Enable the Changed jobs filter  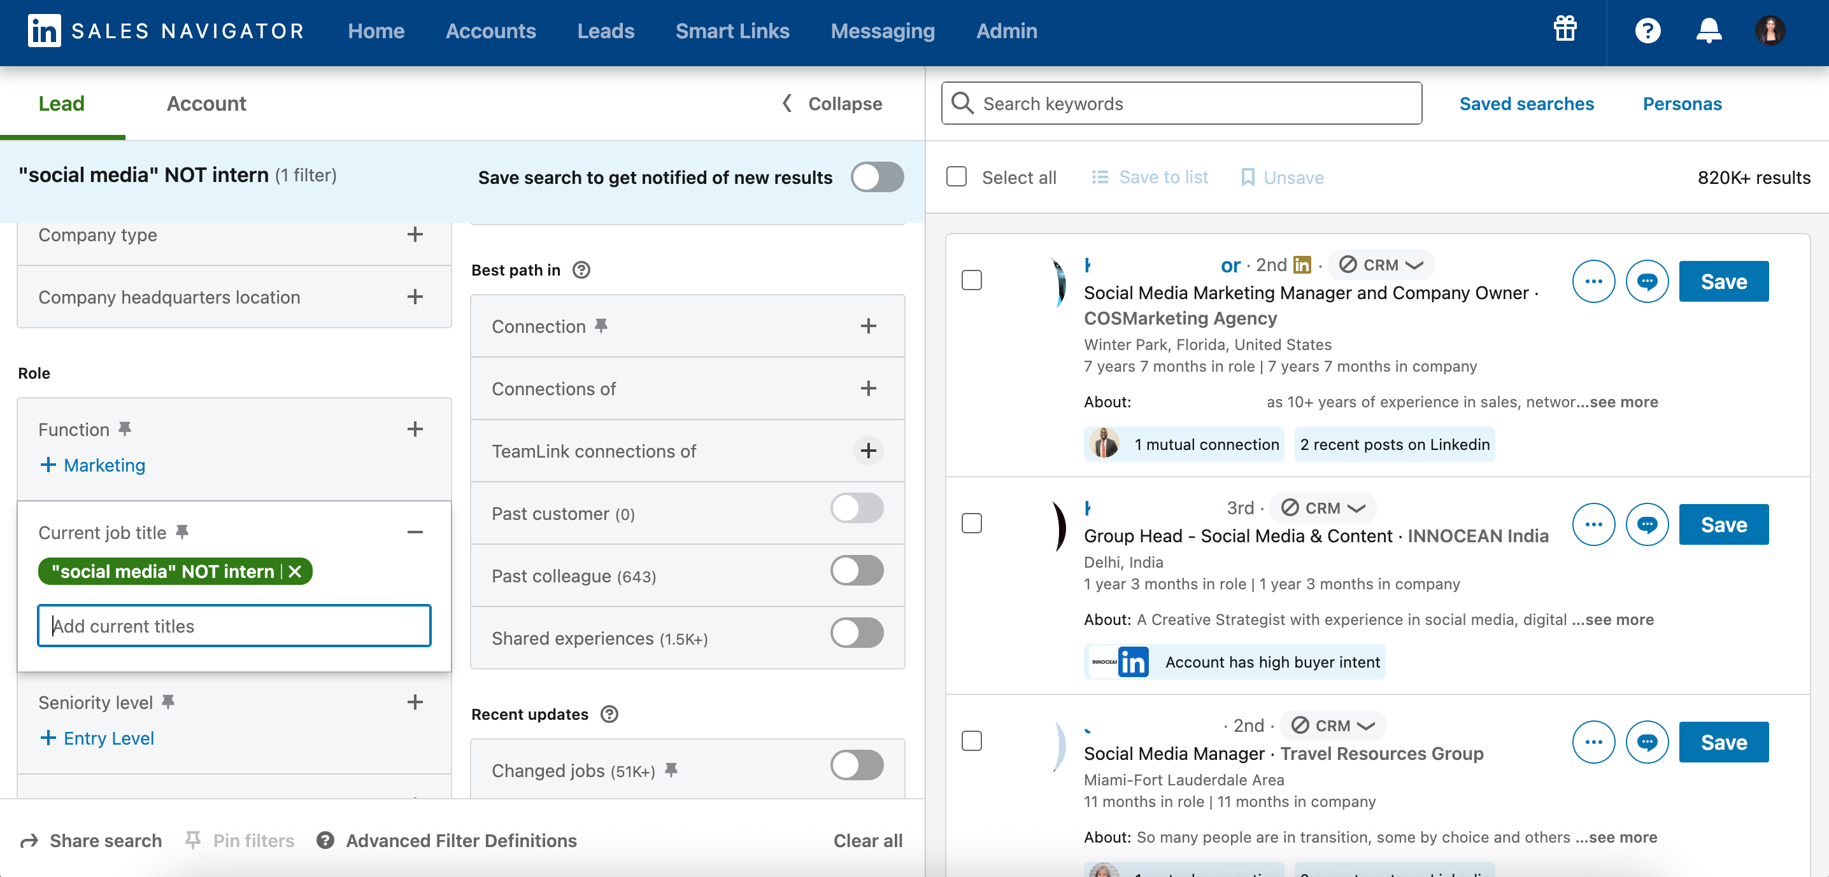pyautogui.click(x=857, y=765)
